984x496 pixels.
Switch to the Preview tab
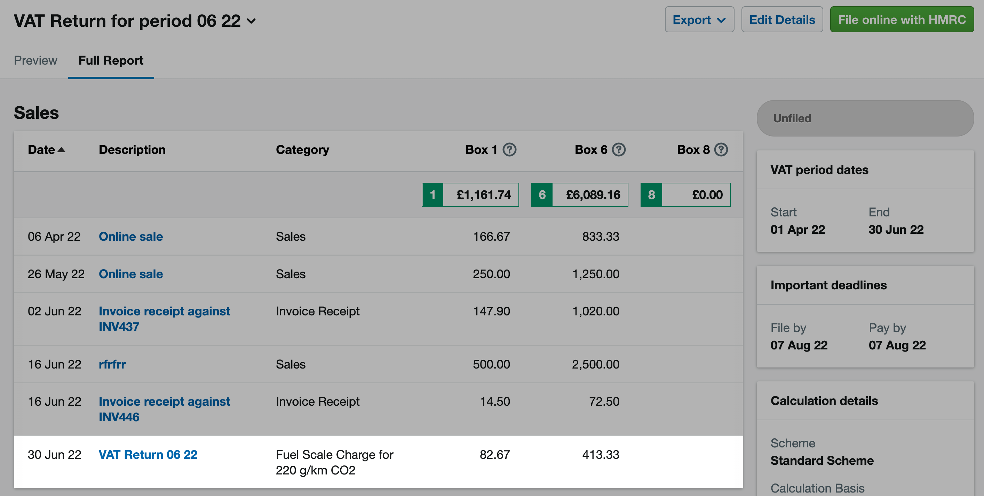pyautogui.click(x=35, y=60)
